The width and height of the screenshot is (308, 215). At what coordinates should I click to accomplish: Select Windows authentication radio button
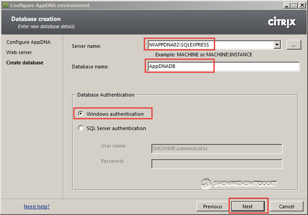[x=81, y=114]
